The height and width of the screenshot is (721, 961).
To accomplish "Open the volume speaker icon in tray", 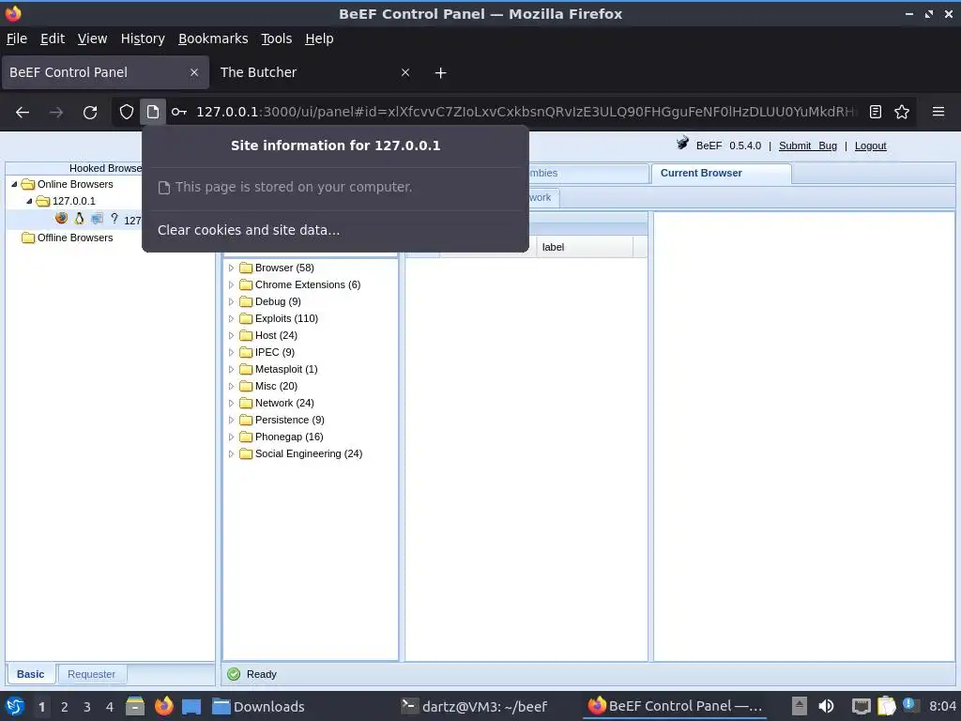I will point(826,706).
